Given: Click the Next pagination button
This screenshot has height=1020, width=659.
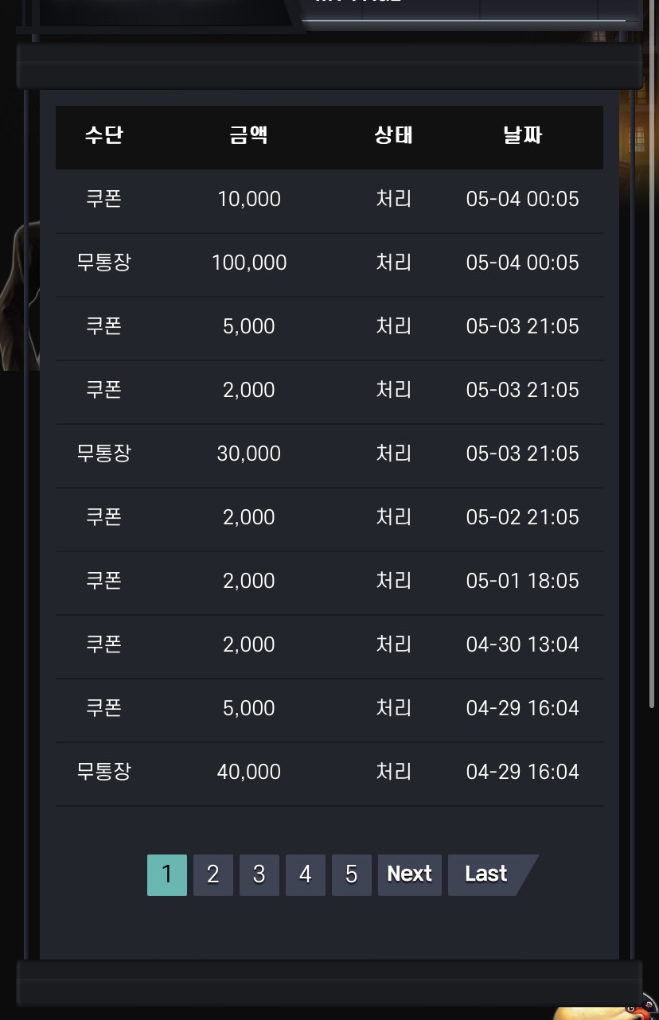Looking at the screenshot, I should pyautogui.click(x=410, y=874).
